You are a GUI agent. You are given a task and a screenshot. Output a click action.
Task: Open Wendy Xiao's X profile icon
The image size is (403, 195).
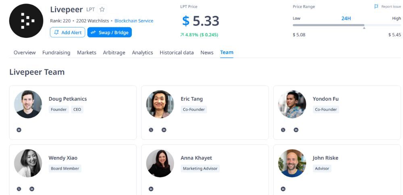[x=19, y=189]
